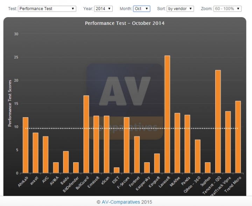252x206 pixels.
Task: Click the Y-axis title Performance Test Scores
Action: point(10,103)
